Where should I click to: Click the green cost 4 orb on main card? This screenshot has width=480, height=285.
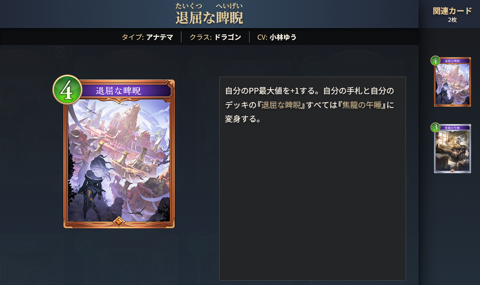click(67, 90)
